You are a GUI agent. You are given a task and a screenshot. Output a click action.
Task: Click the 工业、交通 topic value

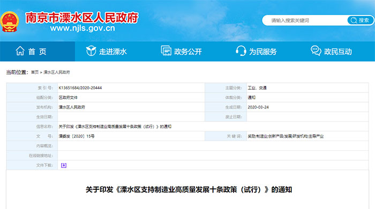point(257,88)
